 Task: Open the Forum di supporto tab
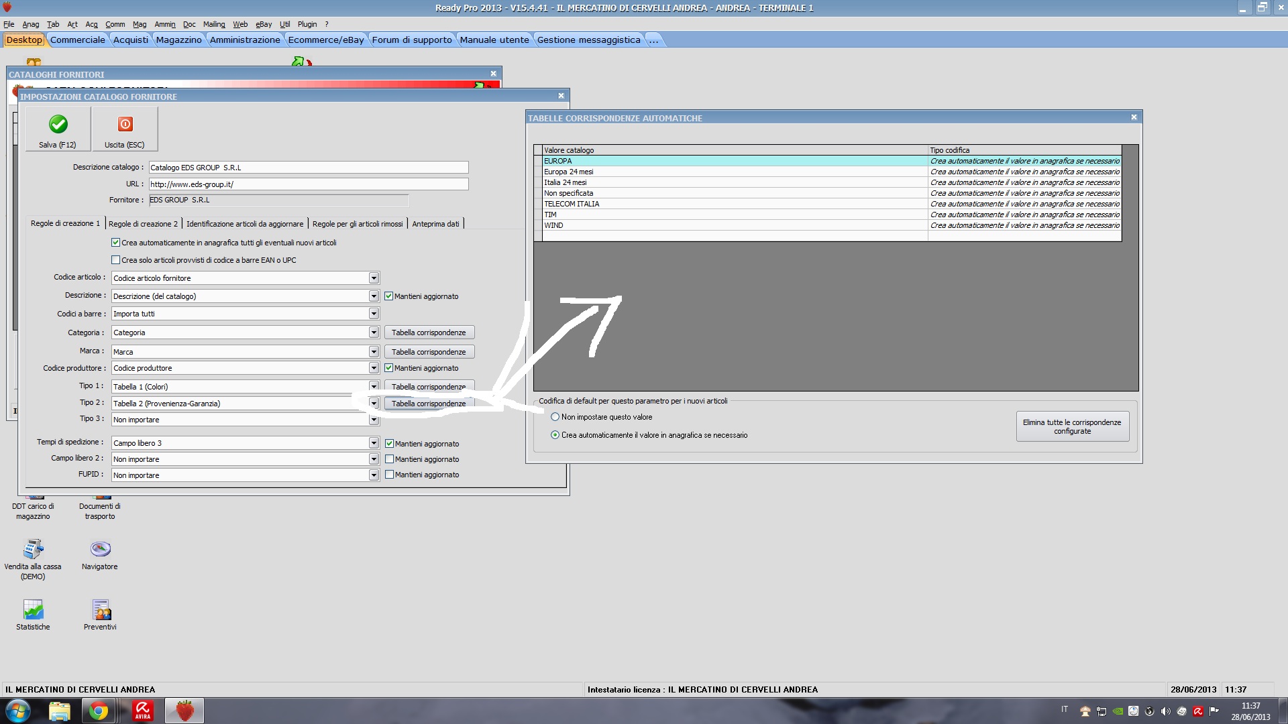click(412, 40)
